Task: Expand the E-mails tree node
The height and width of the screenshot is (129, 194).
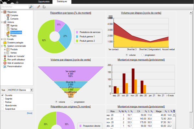Action: click(x=2, y=39)
